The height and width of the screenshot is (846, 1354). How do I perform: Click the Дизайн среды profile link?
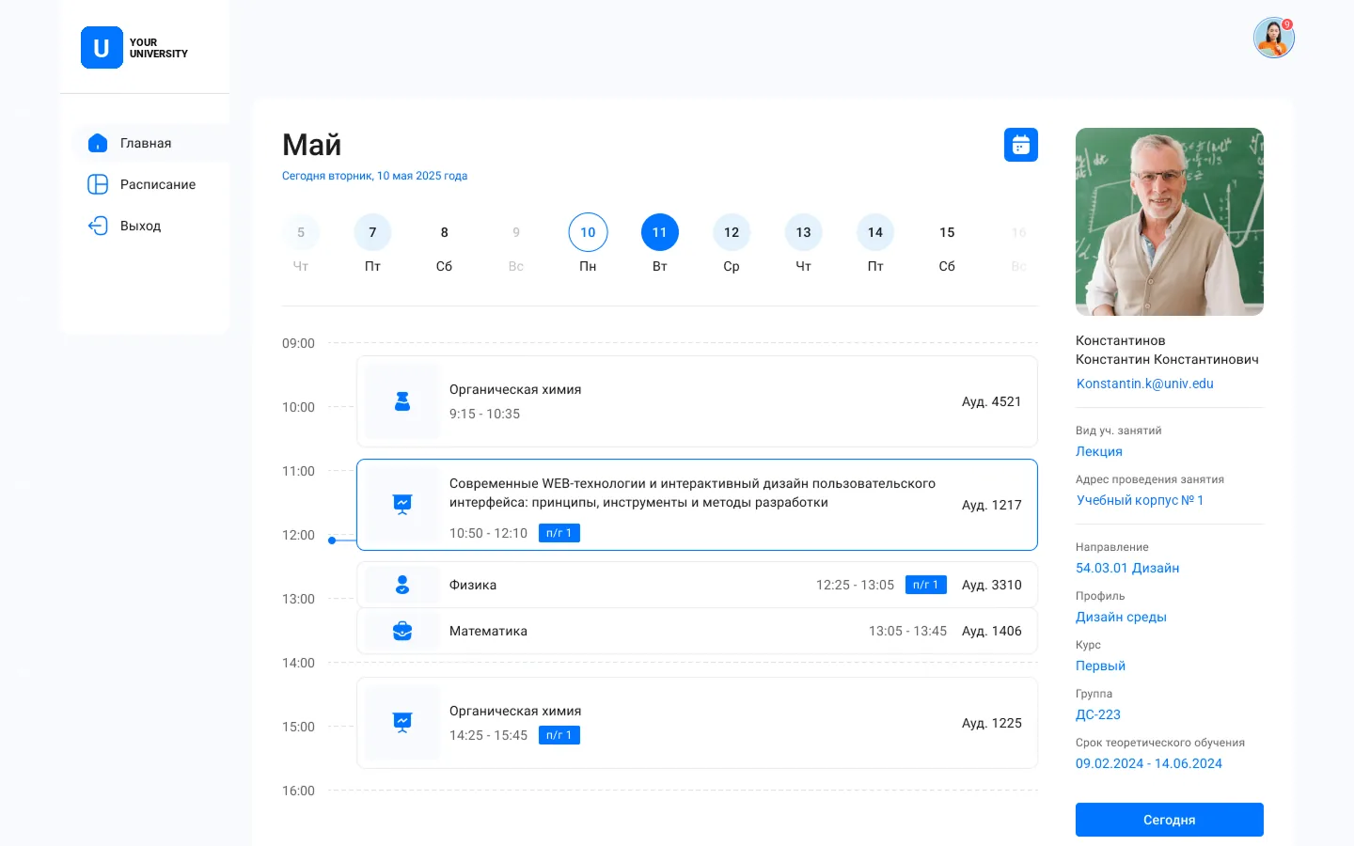(x=1121, y=617)
